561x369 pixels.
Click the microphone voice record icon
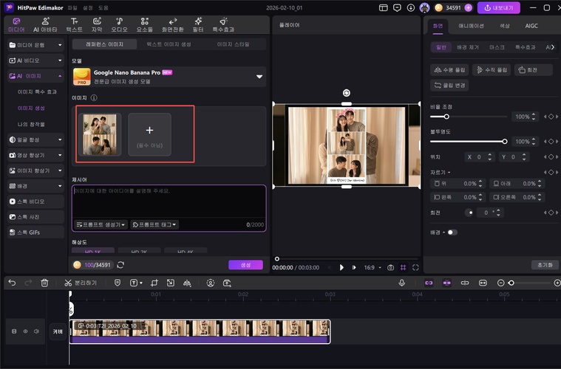(x=402, y=283)
